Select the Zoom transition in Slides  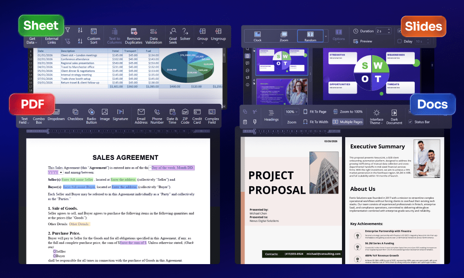tap(284, 36)
